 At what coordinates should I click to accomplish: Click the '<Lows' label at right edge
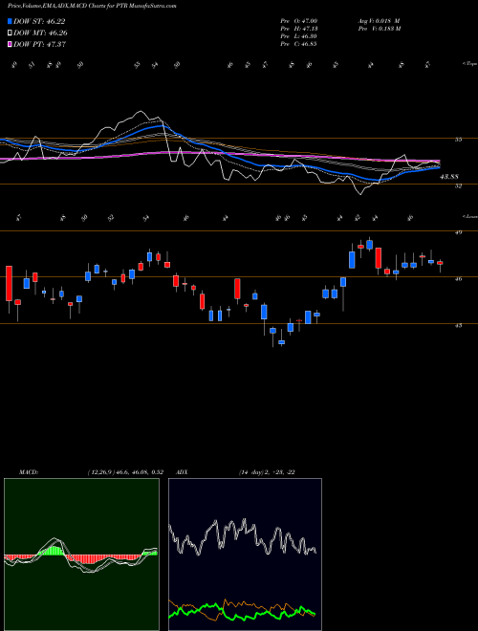click(469, 216)
